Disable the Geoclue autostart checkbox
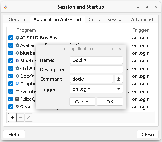 (11, 107)
